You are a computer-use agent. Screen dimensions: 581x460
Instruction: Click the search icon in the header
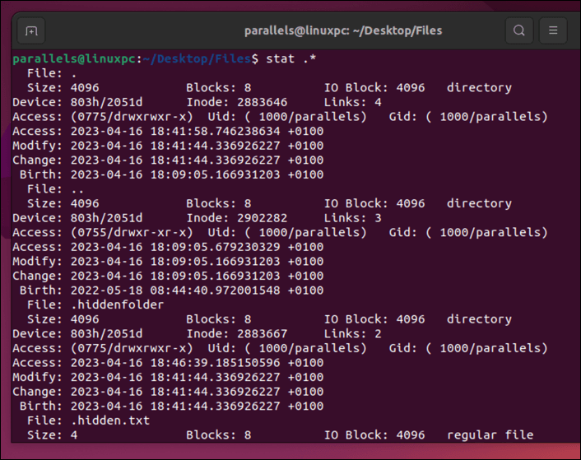pos(519,30)
